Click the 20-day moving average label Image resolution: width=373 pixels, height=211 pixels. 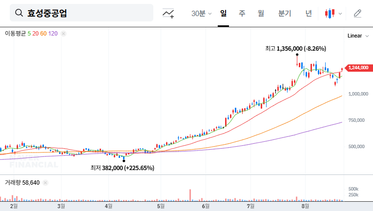click(36, 34)
